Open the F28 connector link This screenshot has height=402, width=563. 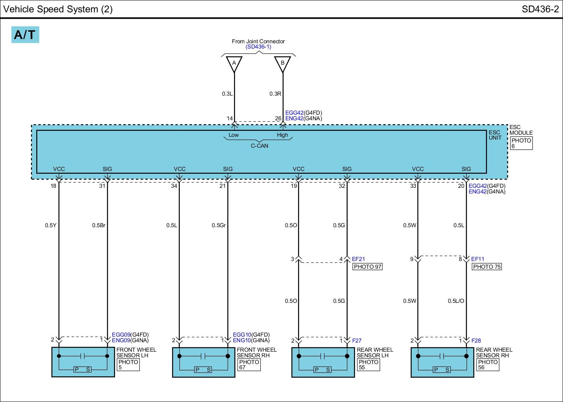(x=476, y=340)
